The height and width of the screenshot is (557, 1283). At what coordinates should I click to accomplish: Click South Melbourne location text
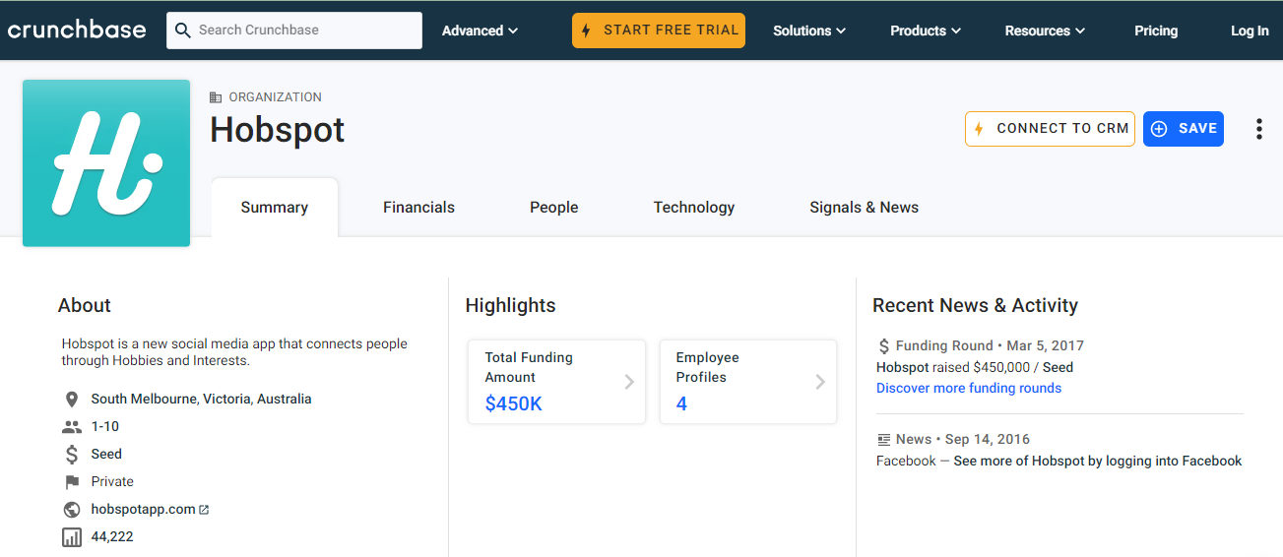coord(201,400)
